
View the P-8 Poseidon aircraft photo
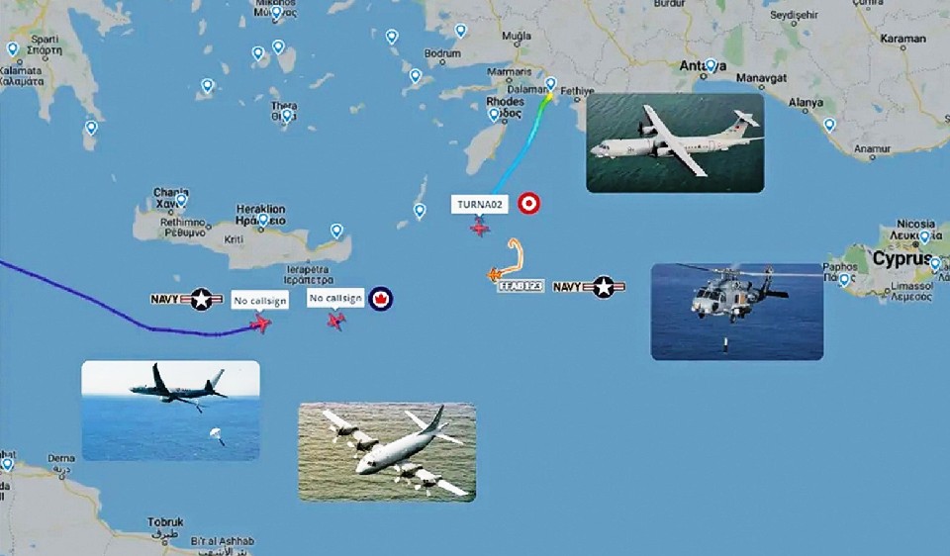tap(171, 411)
